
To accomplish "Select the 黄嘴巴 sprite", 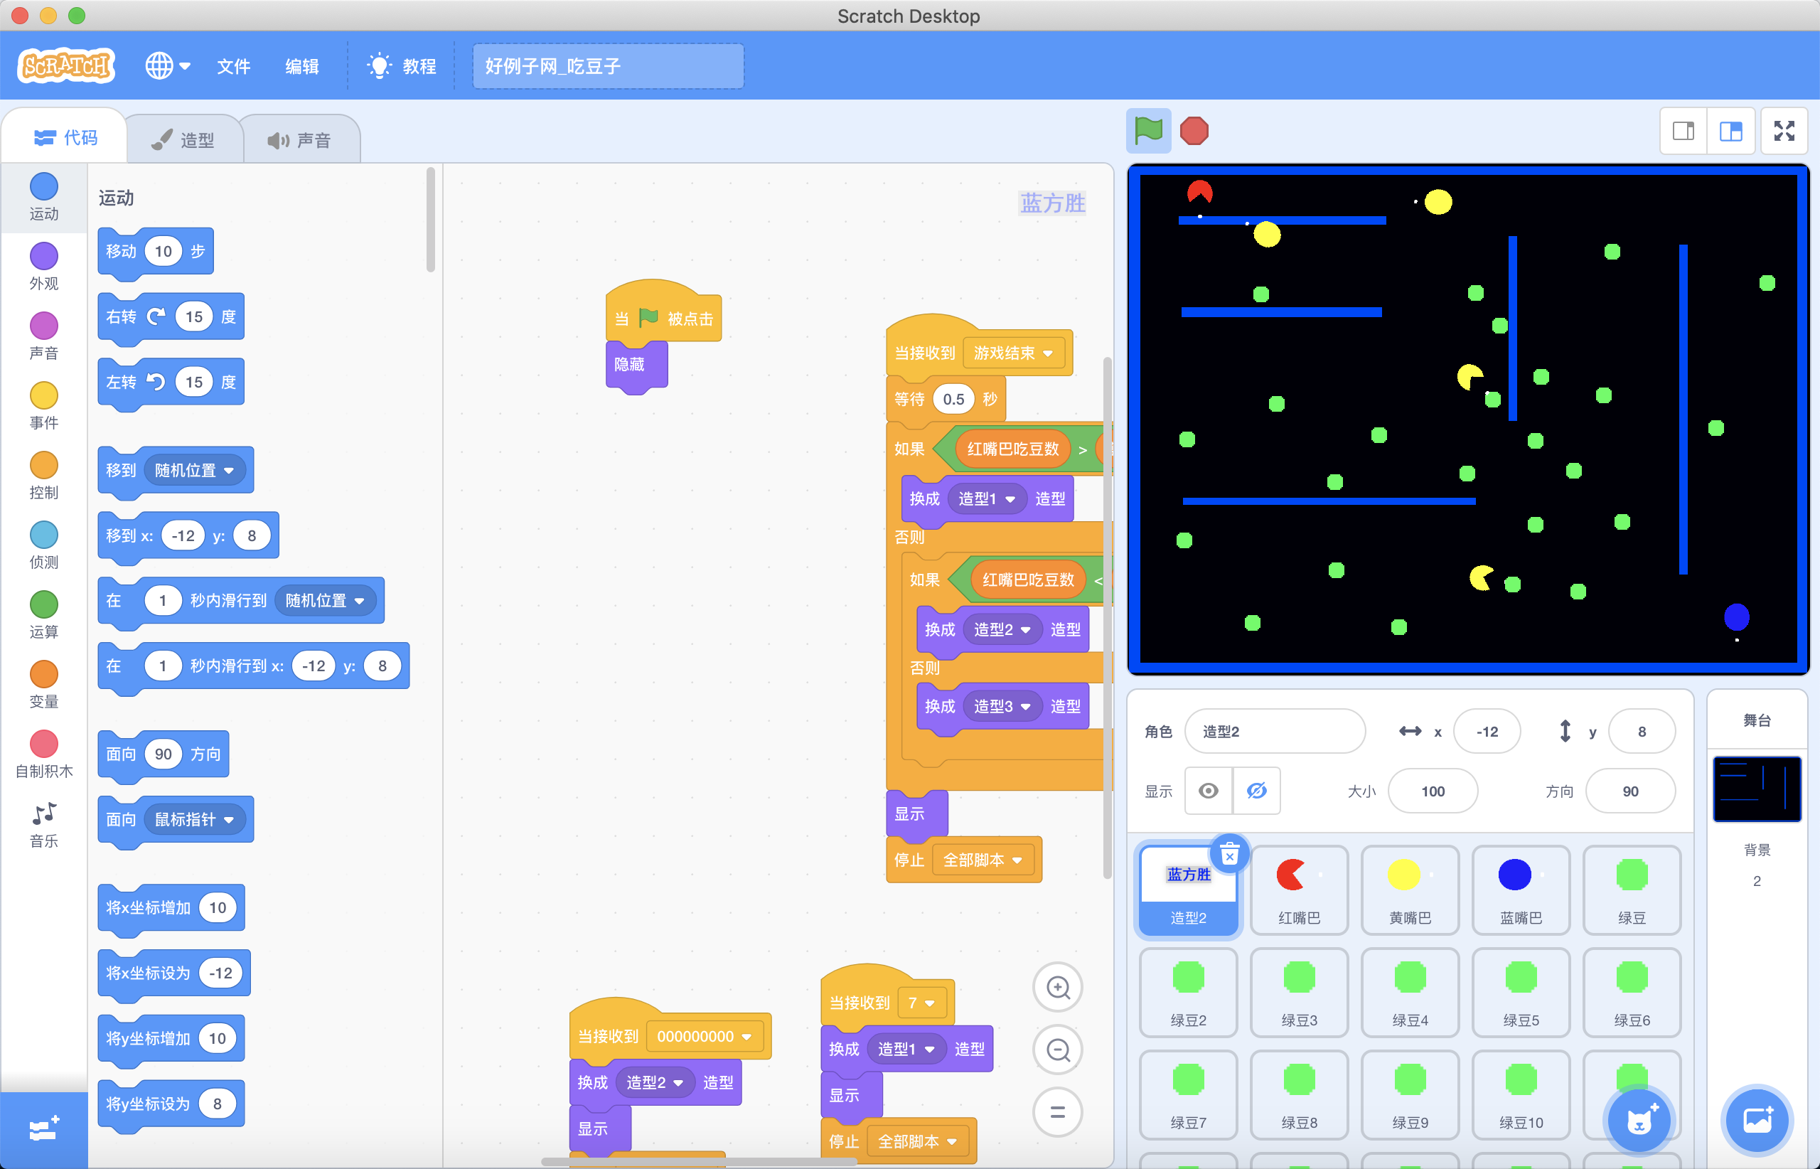I will [1410, 890].
